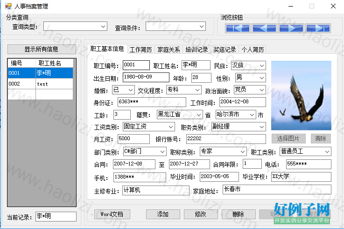This screenshot has width=344, height=229.
Task: Select the 奖惩记录 tab
Action: point(225,50)
